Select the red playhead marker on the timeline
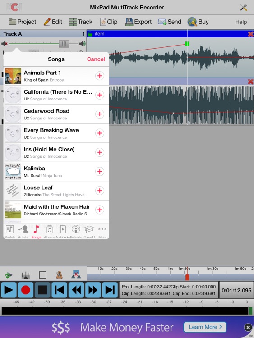 [x=187, y=277]
